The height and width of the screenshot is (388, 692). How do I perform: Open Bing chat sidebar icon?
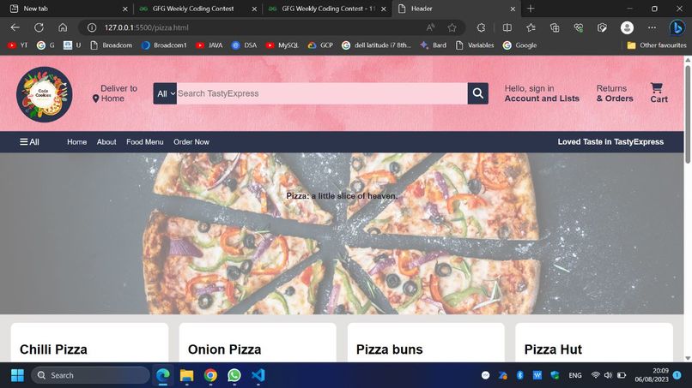click(x=677, y=27)
